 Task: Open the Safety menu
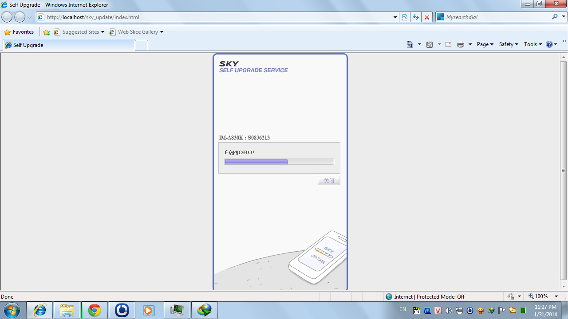[509, 44]
